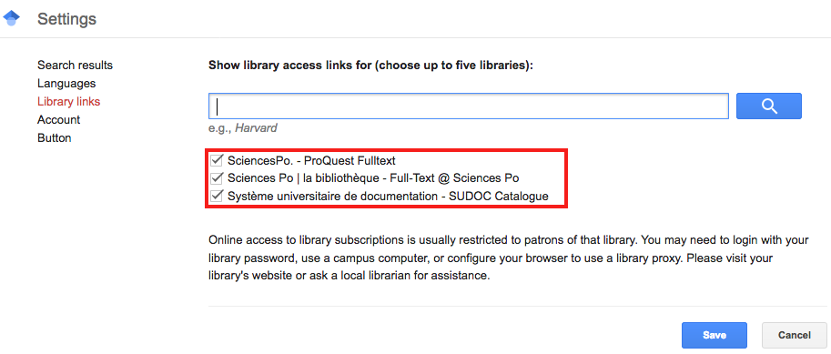Cancel the settings changes
831x354 pixels.
click(794, 335)
